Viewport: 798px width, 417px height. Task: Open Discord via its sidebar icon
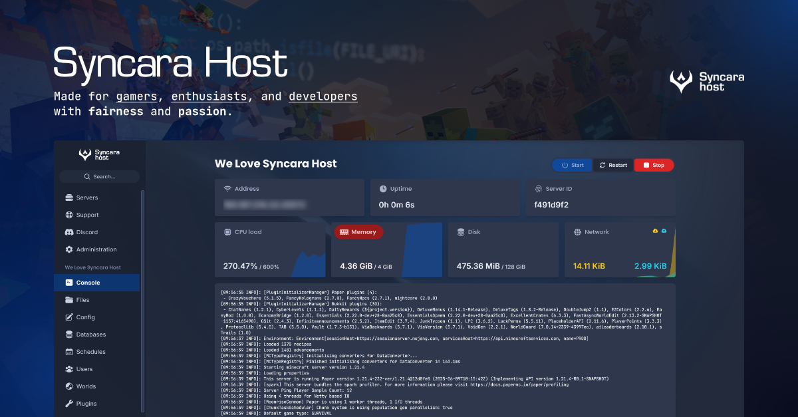[x=69, y=232]
